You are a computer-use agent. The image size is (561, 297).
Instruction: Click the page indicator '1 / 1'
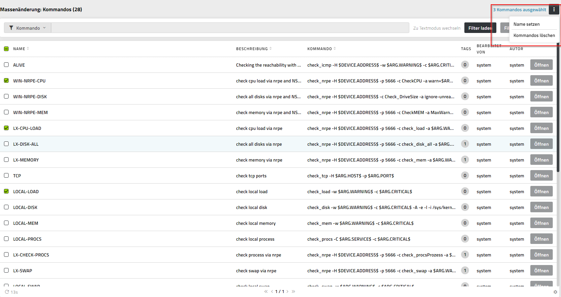280,291
